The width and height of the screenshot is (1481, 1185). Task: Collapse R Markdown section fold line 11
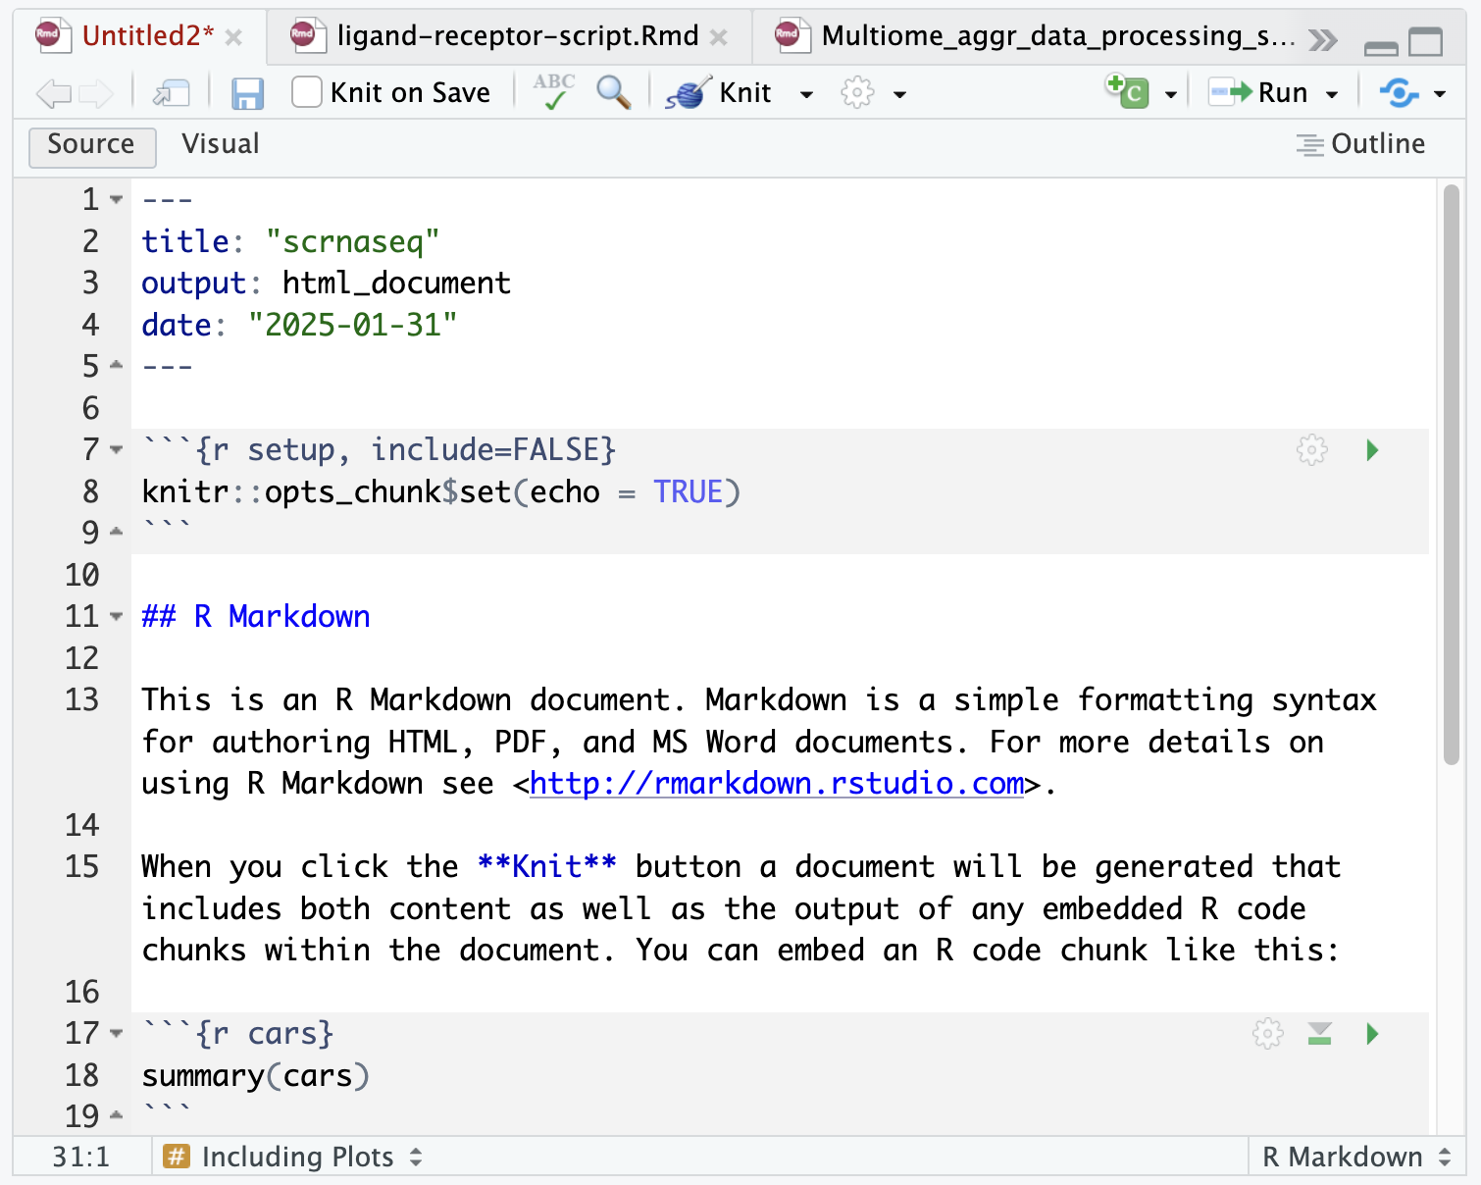[x=117, y=617]
